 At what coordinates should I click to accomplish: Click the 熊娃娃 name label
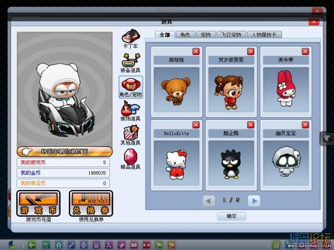[177, 60]
